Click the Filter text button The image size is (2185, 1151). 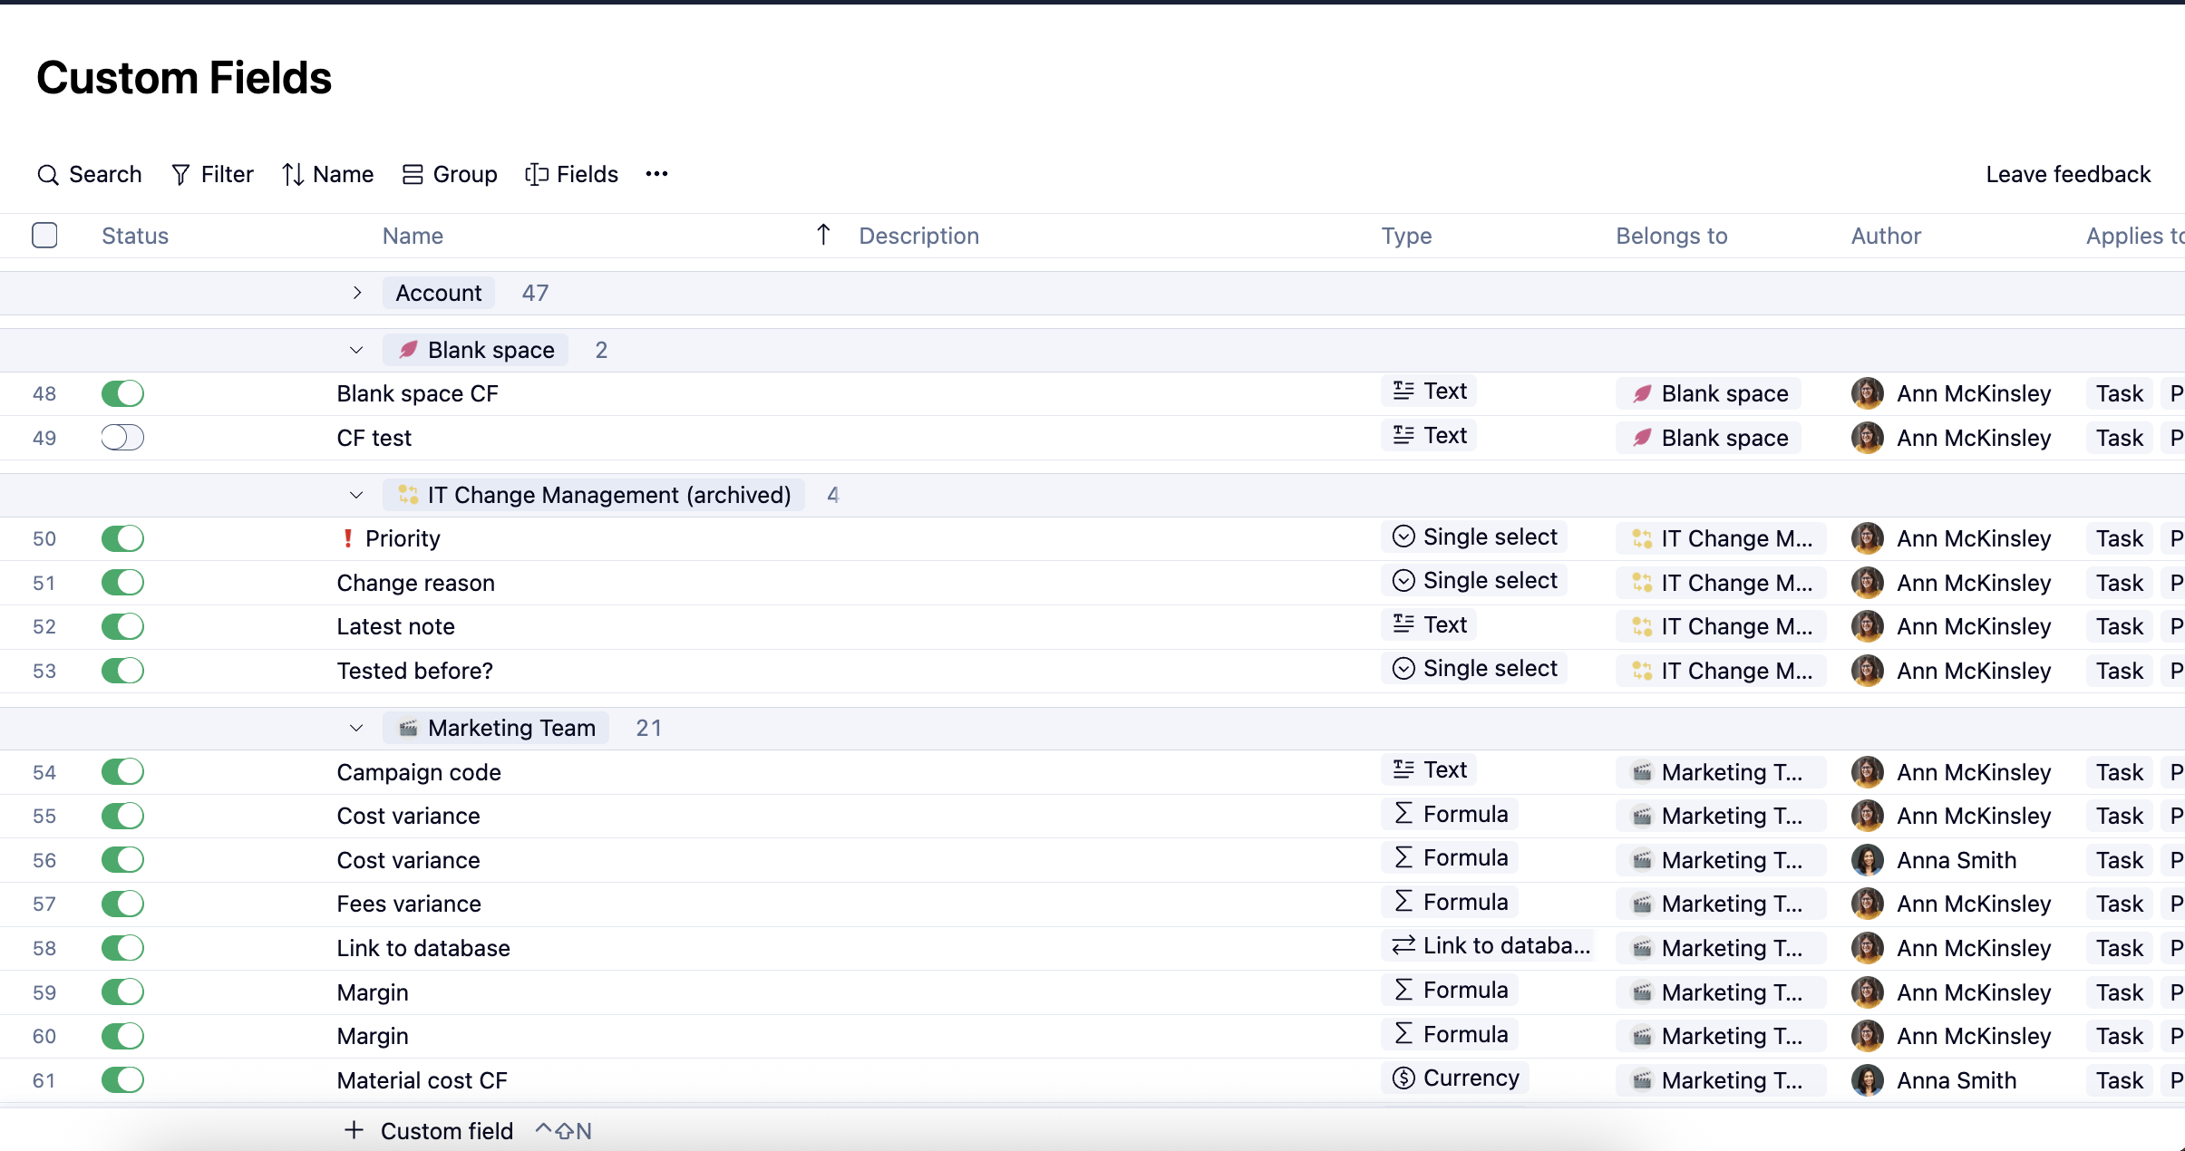pos(227,174)
